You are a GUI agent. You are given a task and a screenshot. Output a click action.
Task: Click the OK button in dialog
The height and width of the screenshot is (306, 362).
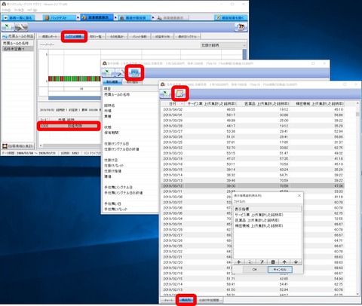[255, 269]
